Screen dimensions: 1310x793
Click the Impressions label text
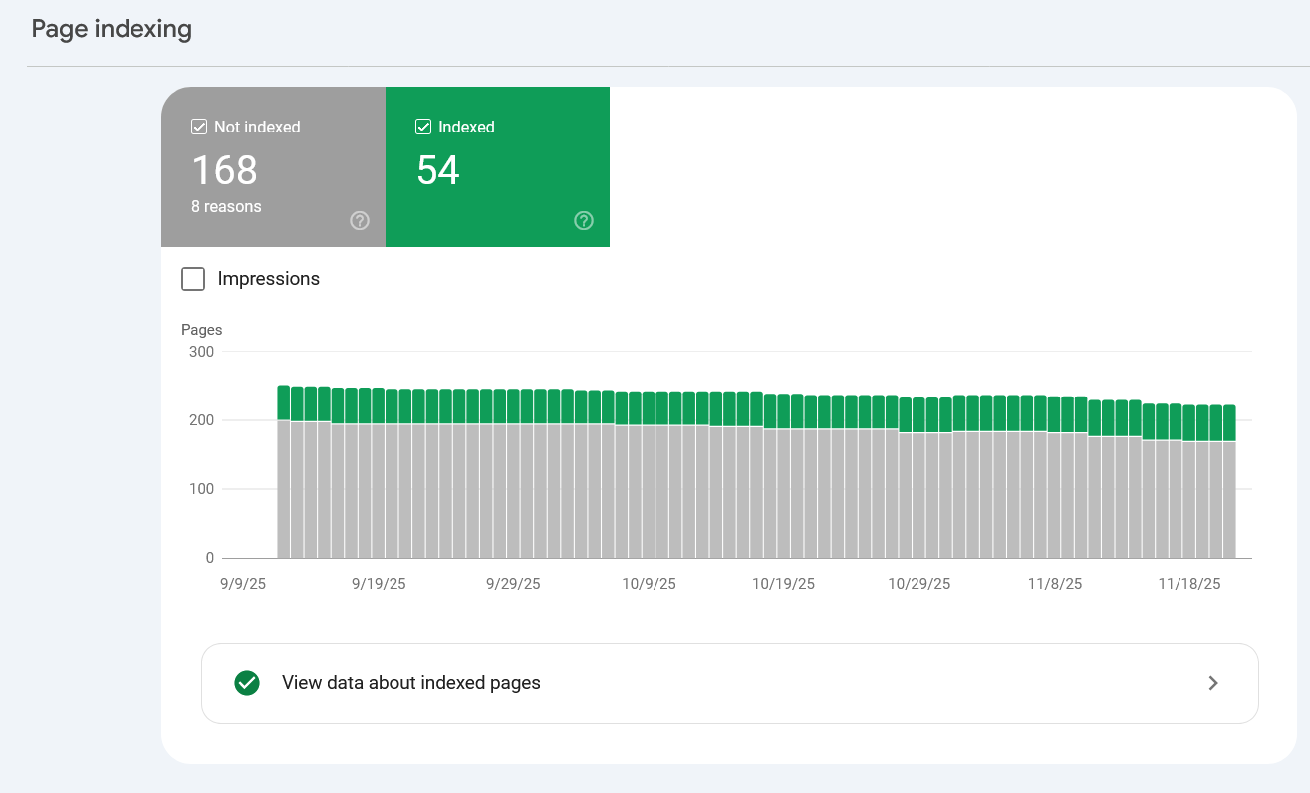[268, 279]
